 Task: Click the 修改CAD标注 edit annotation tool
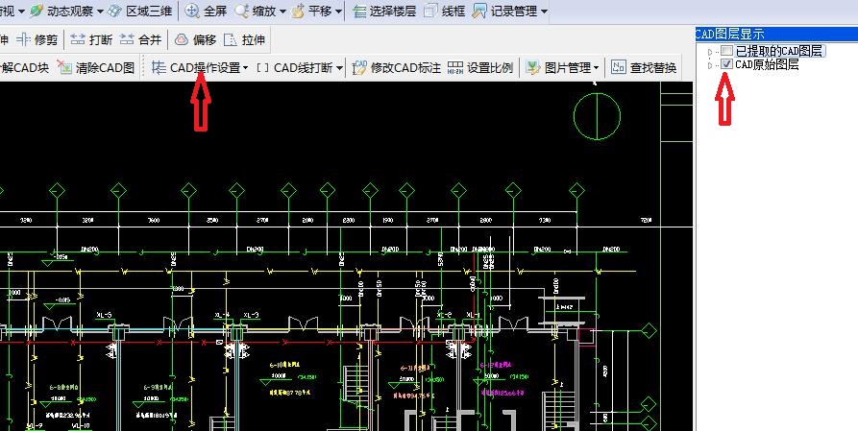[x=397, y=68]
